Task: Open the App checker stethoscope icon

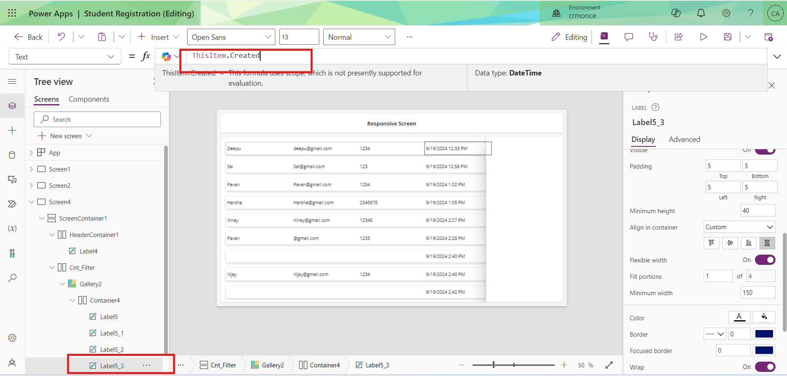Action: click(653, 37)
